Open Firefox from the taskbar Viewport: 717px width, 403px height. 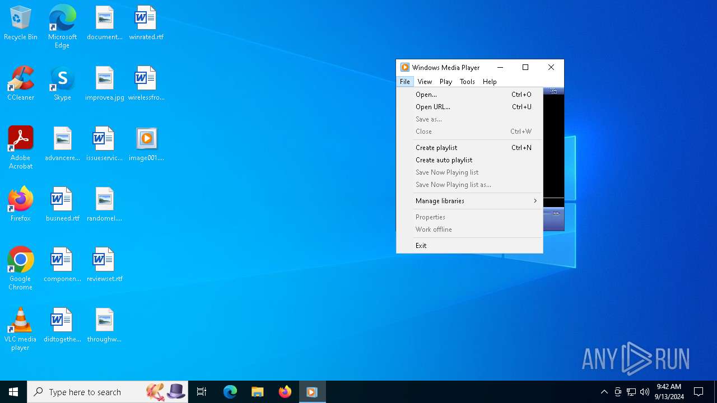tap(285, 392)
